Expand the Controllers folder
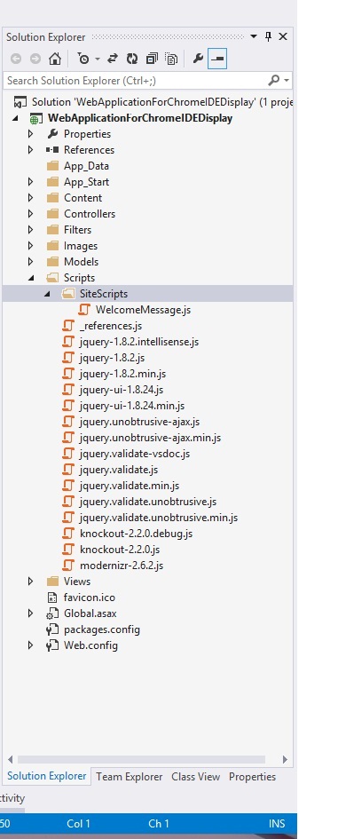The image size is (338, 839). [x=30, y=213]
